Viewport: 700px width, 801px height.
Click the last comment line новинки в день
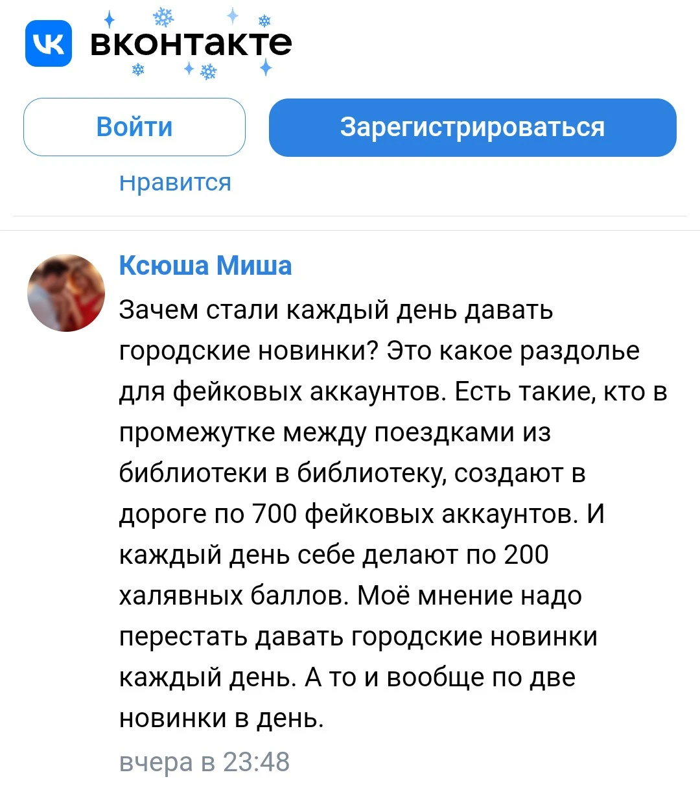(x=221, y=718)
